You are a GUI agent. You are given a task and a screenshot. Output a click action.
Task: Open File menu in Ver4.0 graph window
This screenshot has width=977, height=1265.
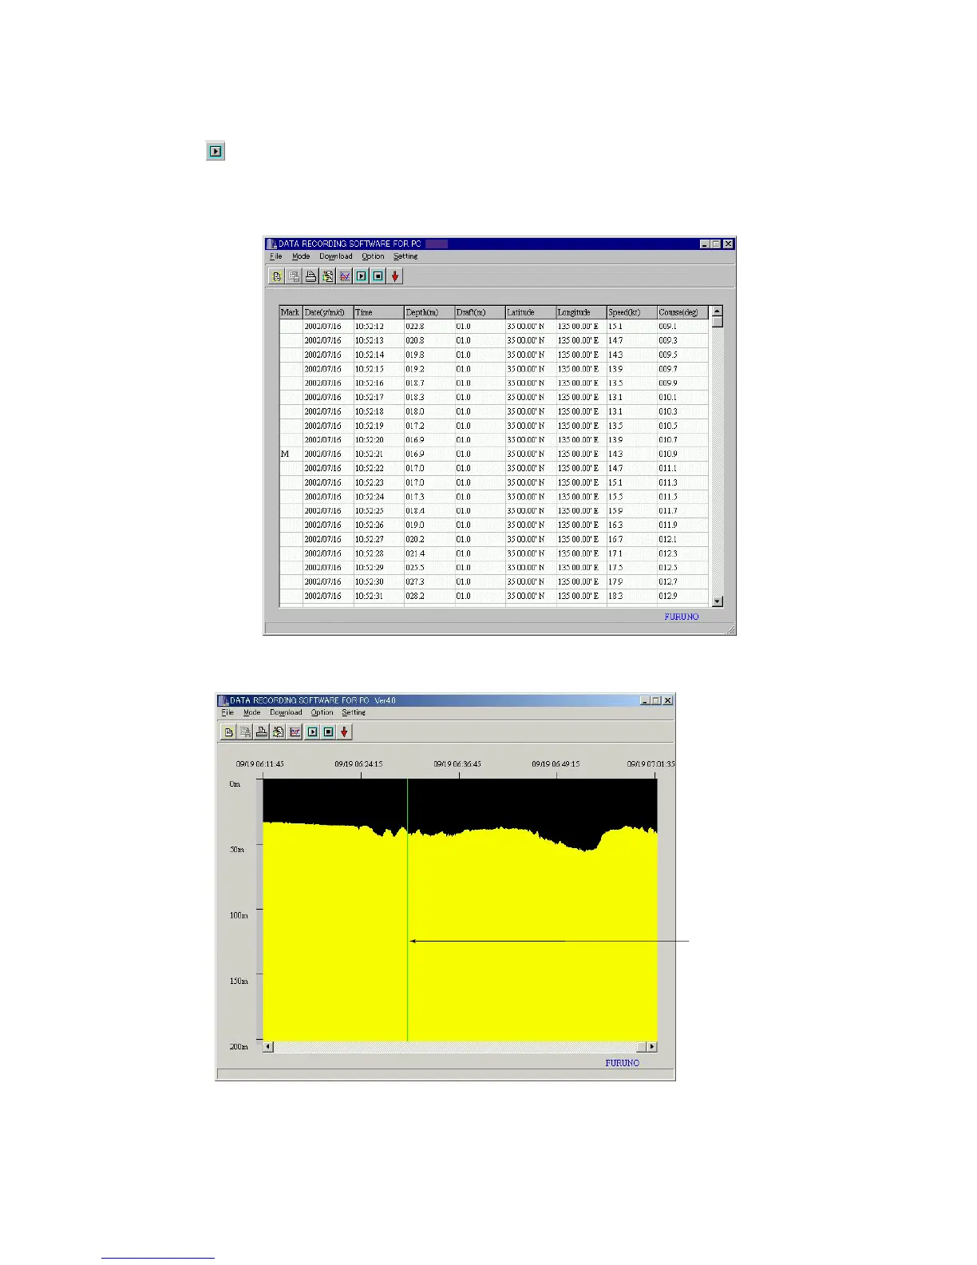227,712
